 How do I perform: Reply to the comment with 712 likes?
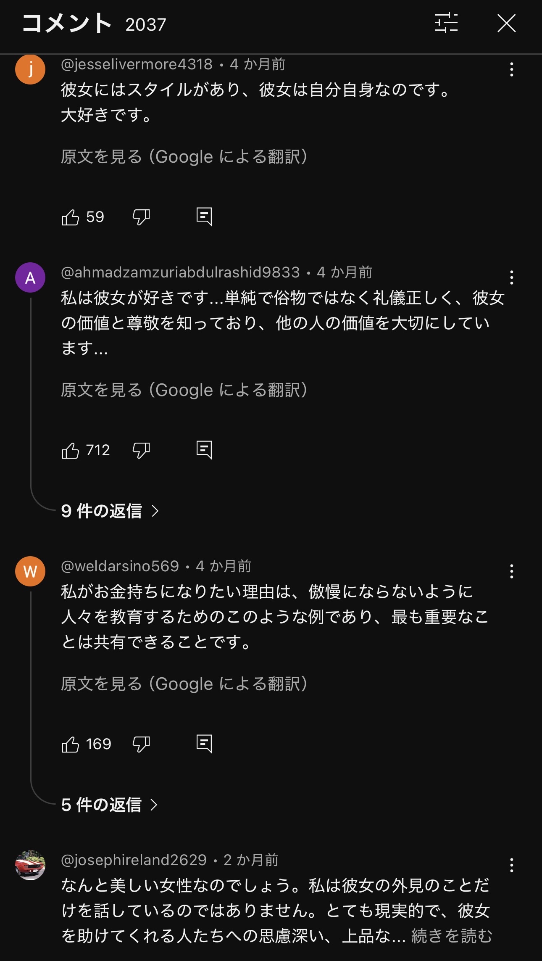[x=204, y=450]
